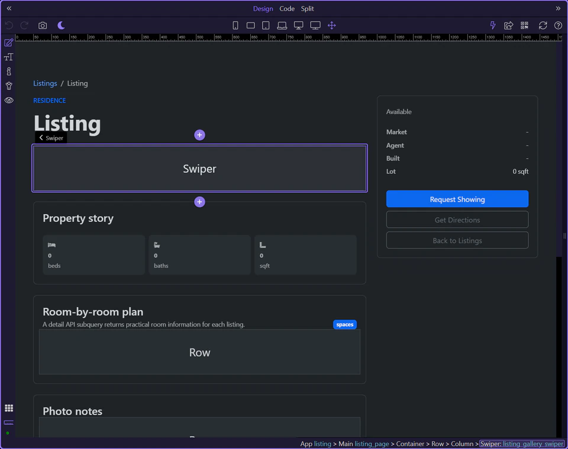Image resolution: width=568 pixels, height=449 pixels.
Task: Click the Request Showing button
Action: (457, 199)
